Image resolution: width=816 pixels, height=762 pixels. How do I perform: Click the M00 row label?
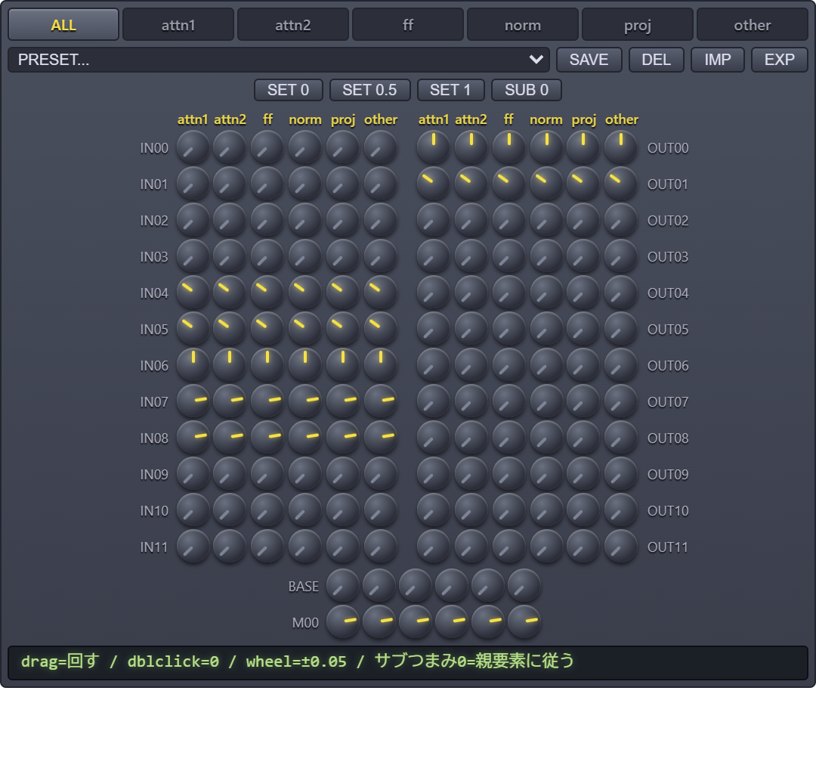305,622
